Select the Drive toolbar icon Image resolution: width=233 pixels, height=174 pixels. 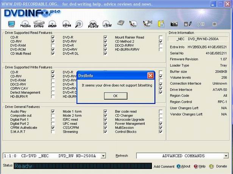point(39,24)
